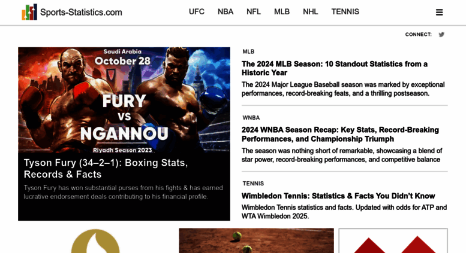
Task: Open the clay court tennis balls thumbnail
Action: (x=256, y=240)
